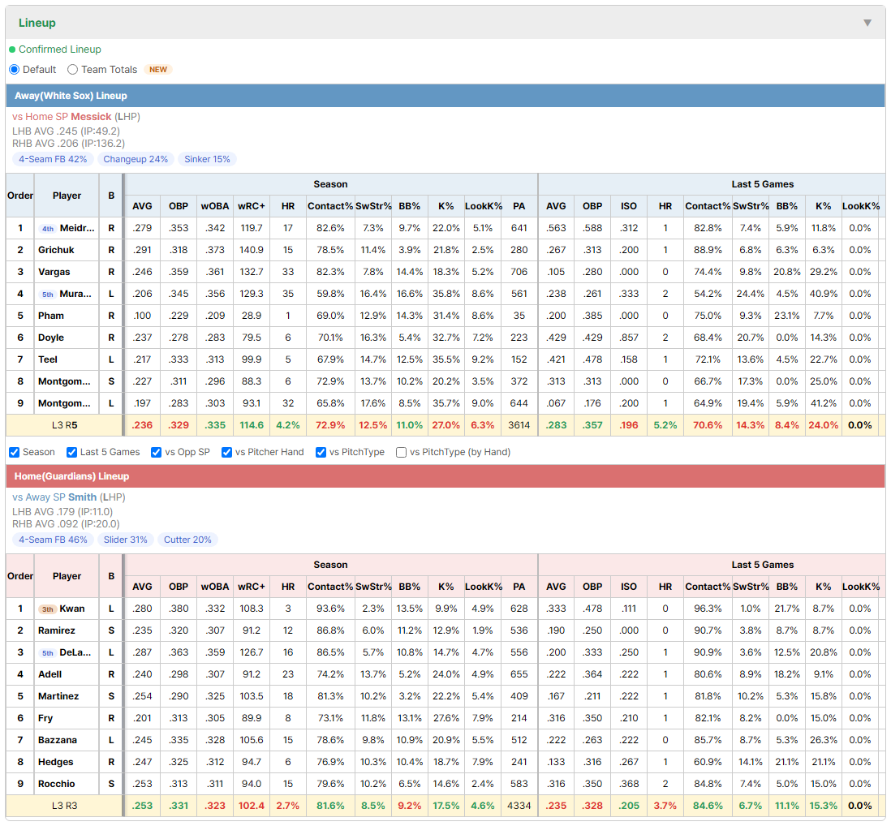
Task: Select player Pham in White Sox lineup
Action: click(51, 316)
